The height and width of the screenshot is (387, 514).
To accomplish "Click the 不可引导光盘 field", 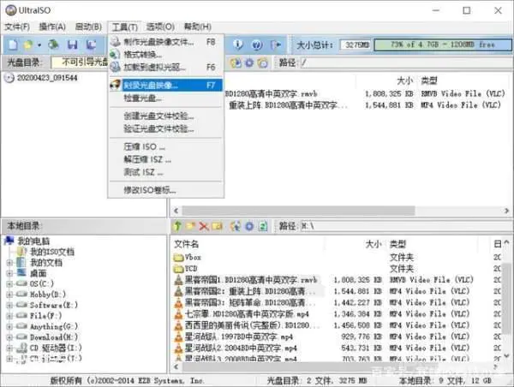I will click(80, 62).
